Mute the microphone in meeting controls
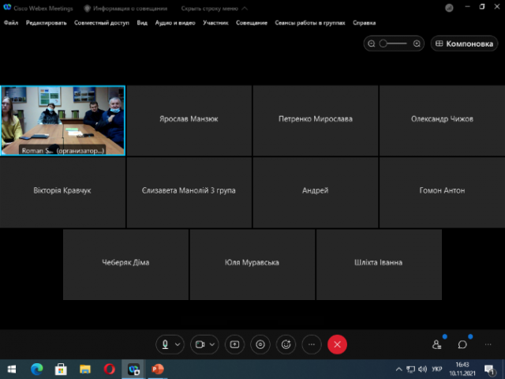The height and width of the screenshot is (379, 505). click(166, 344)
